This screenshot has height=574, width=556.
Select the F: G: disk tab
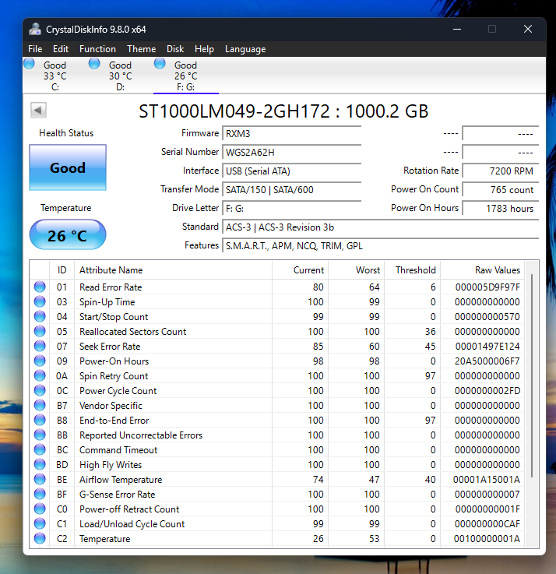[x=185, y=76]
